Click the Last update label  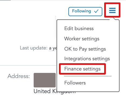coord(34,48)
